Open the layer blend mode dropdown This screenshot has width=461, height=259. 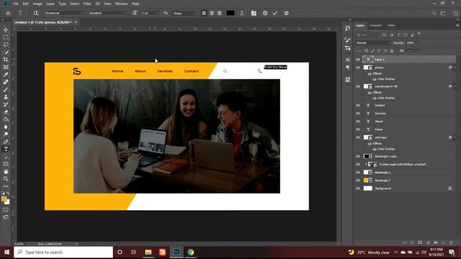click(373, 43)
